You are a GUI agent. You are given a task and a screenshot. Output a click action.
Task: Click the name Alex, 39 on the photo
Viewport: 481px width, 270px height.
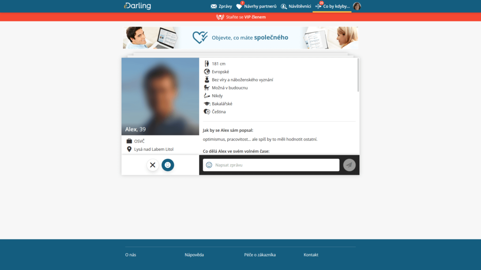135,129
